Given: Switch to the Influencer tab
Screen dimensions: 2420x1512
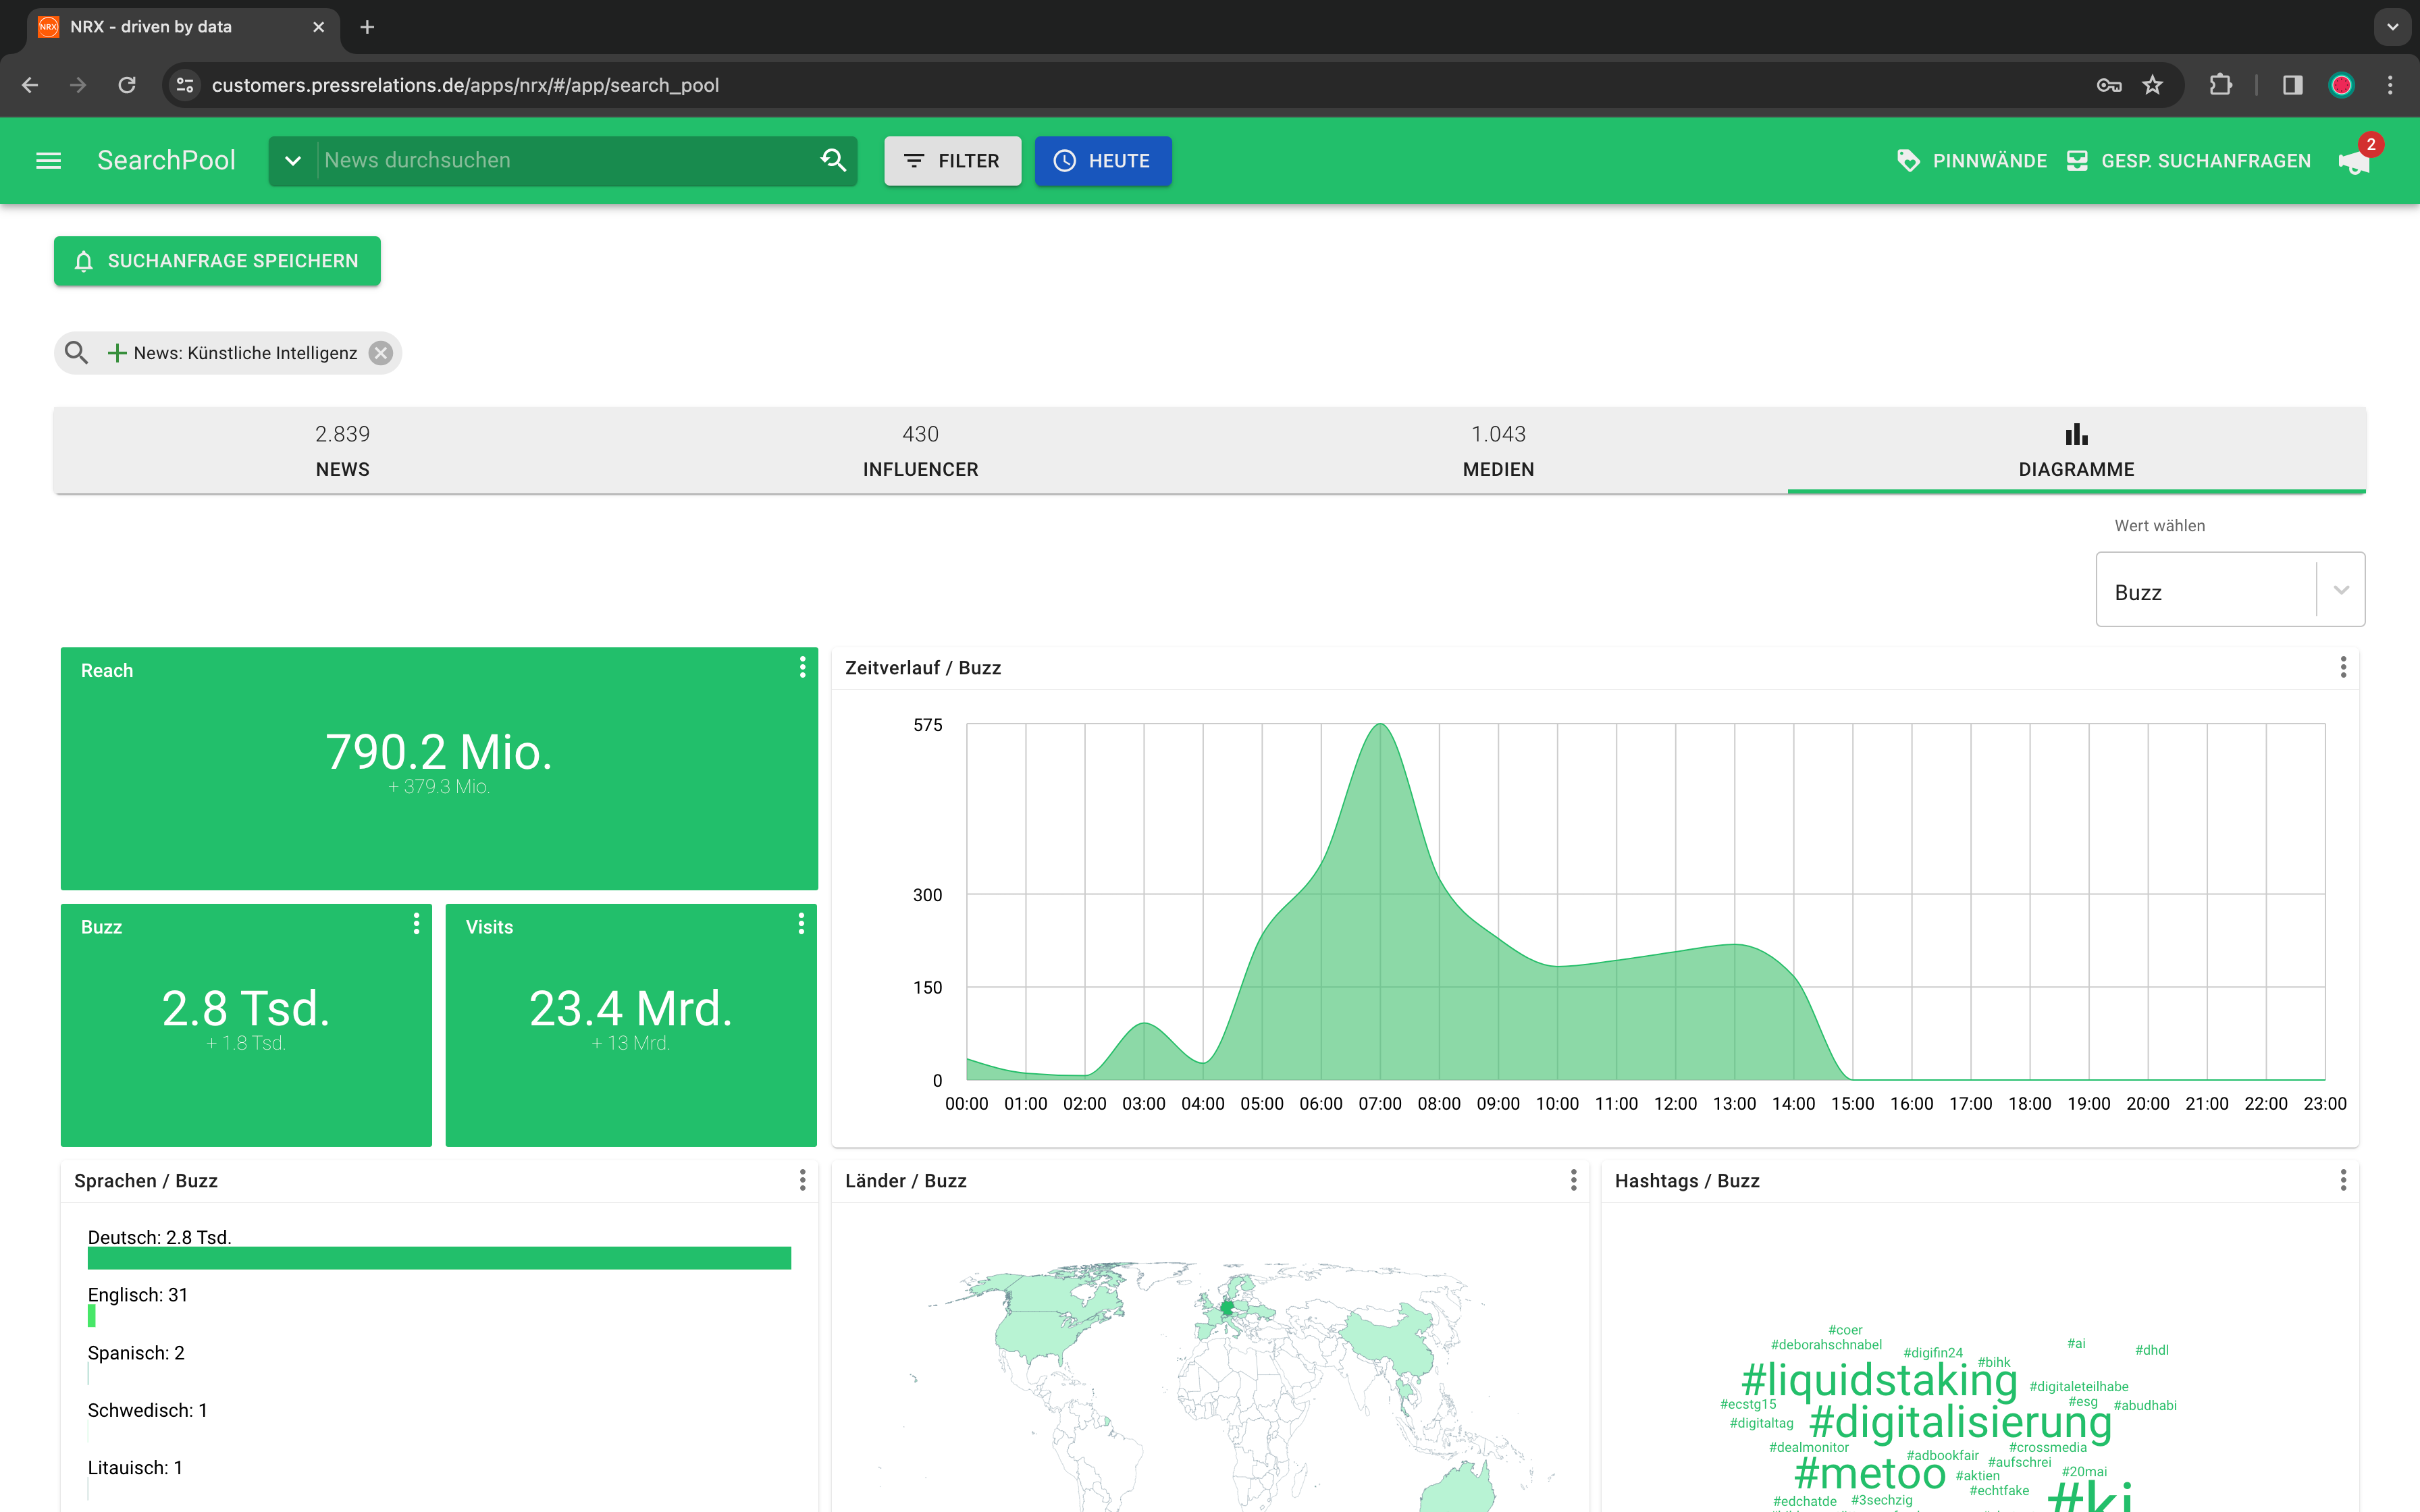Looking at the screenshot, I should (920, 450).
